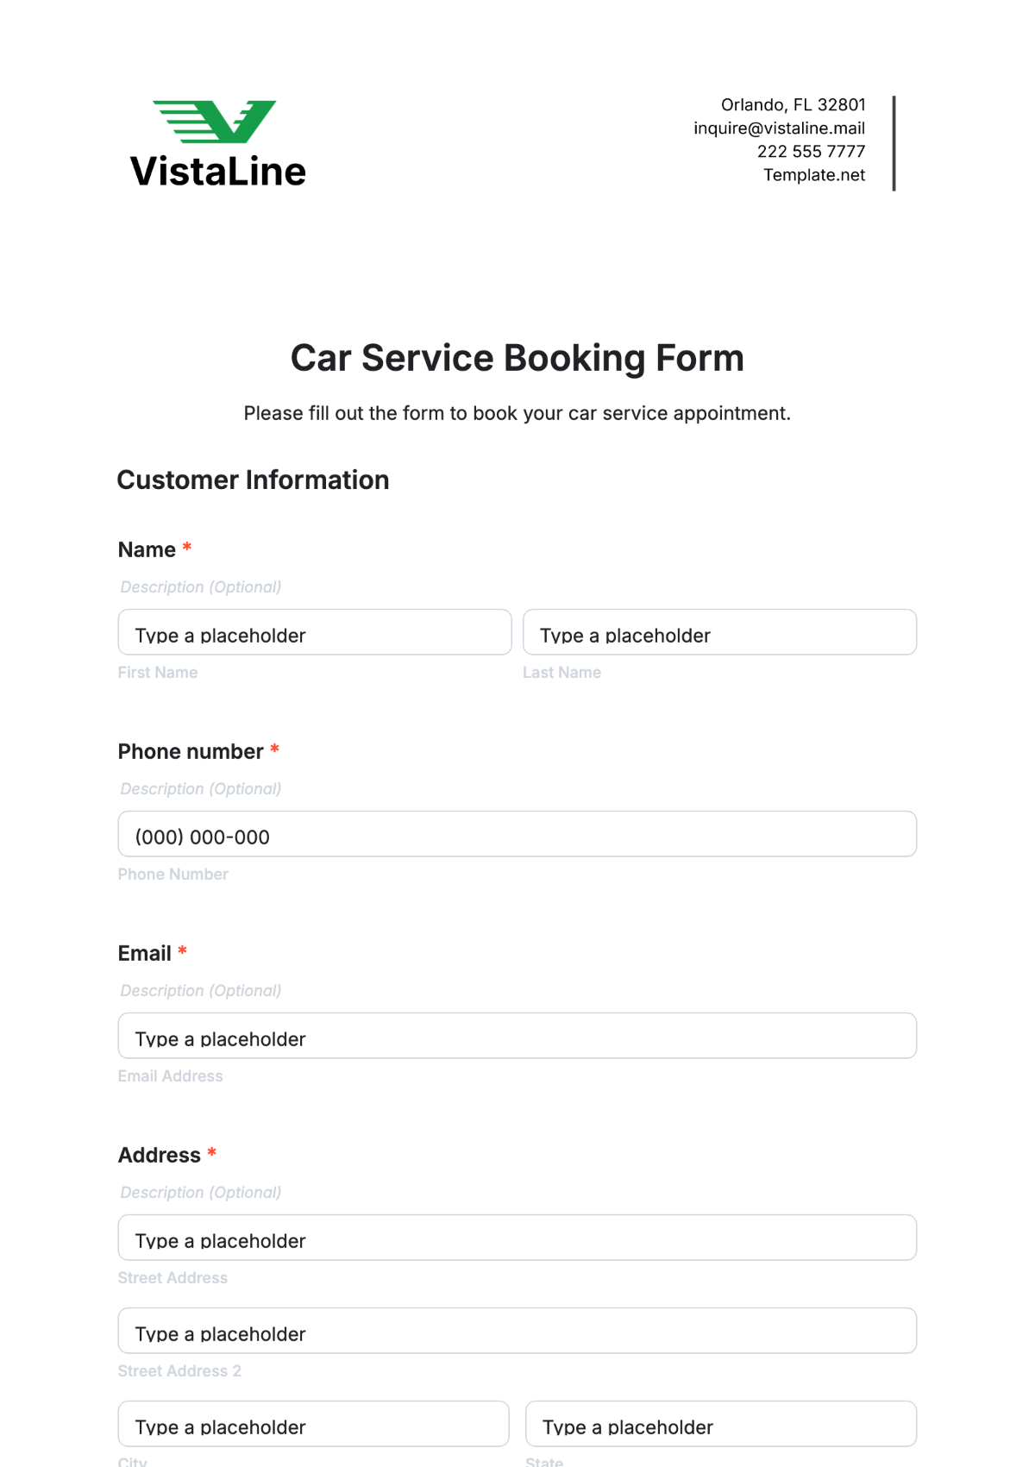Focus the Phone number input box
Image resolution: width=1035 pixels, height=1467 pixels.
(517, 835)
